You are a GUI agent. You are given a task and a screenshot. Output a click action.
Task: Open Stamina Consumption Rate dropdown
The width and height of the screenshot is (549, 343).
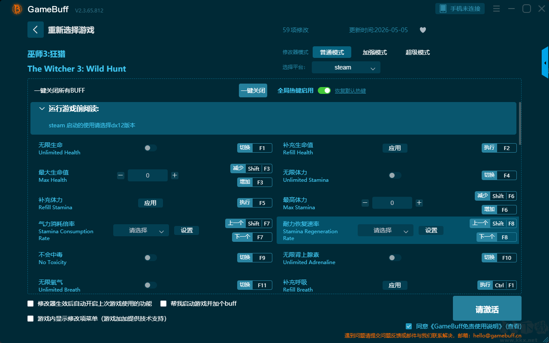point(141,230)
